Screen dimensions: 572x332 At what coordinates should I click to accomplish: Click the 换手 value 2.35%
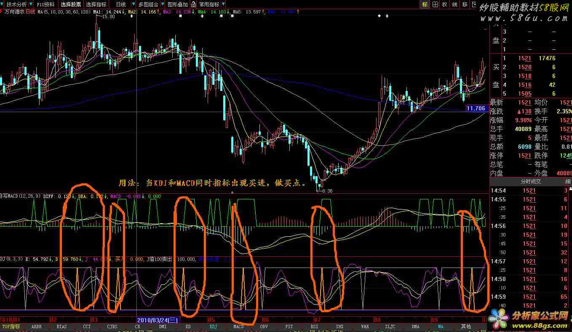pos(564,111)
